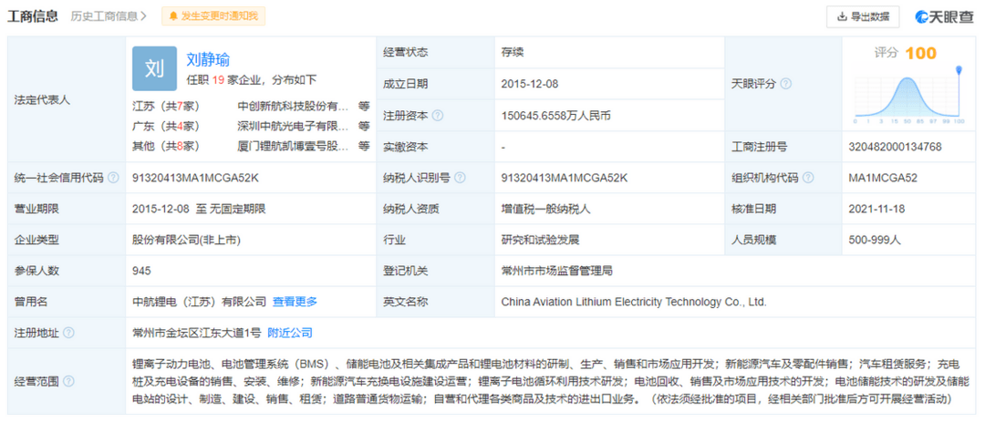
Task: Click the 天眼查 logo
Action: [945, 17]
